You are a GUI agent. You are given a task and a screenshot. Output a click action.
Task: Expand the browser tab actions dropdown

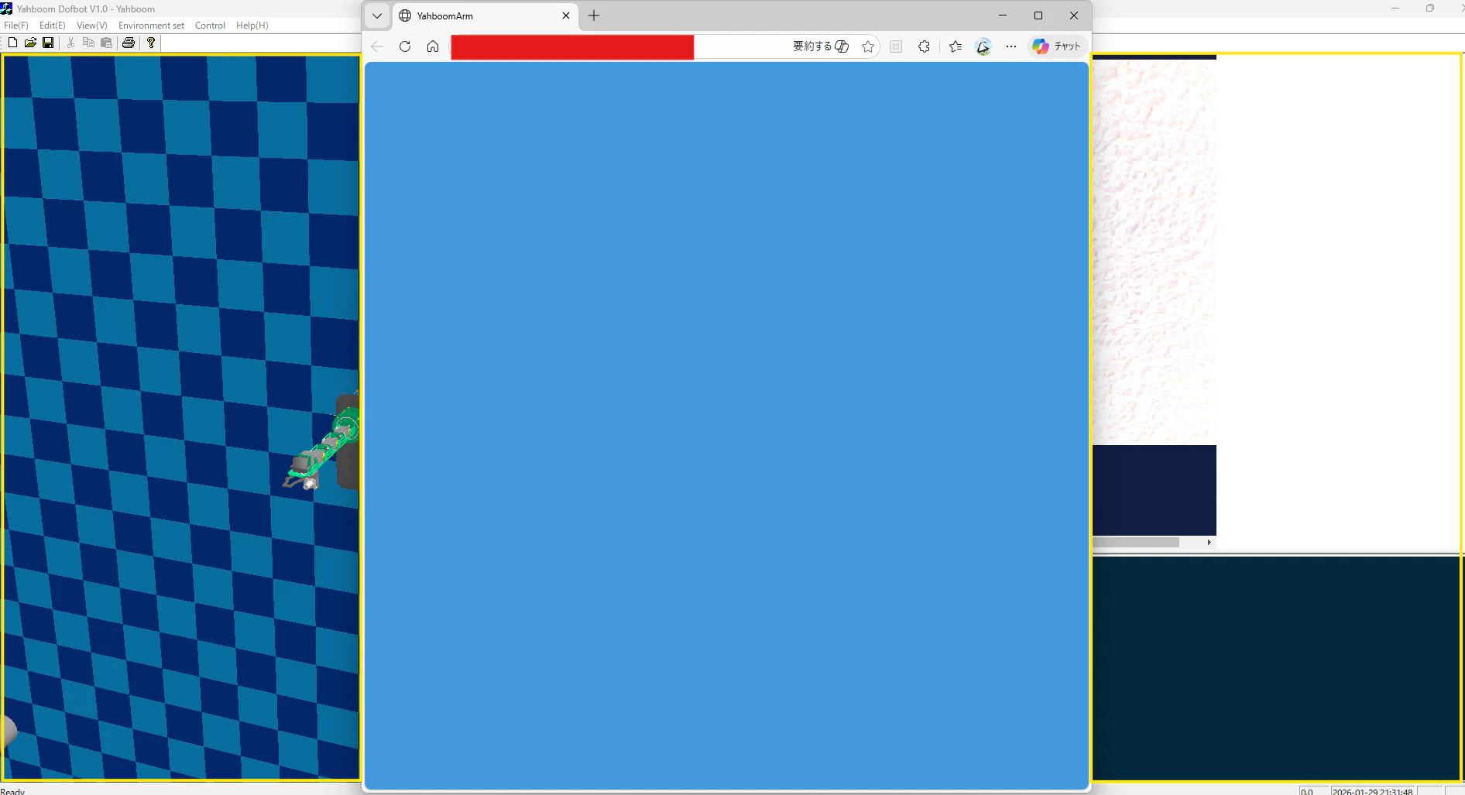click(377, 15)
